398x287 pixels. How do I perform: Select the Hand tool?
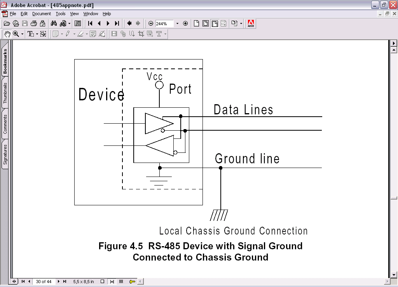click(7, 34)
